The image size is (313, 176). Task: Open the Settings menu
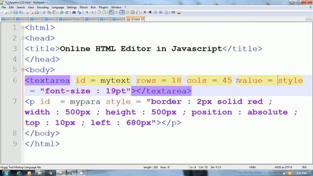[72, 7]
